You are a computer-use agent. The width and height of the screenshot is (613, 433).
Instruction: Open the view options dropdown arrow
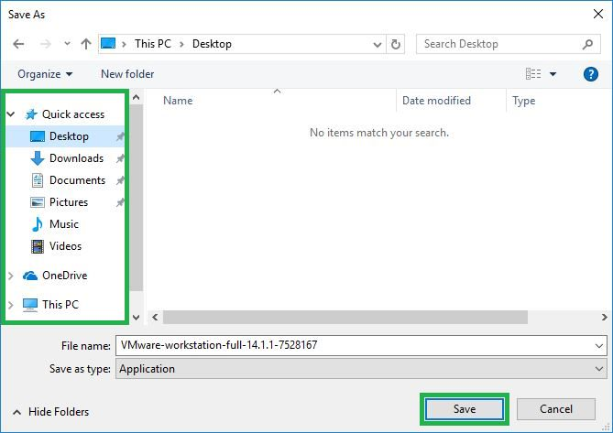pyautogui.click(x=553, y=74)
